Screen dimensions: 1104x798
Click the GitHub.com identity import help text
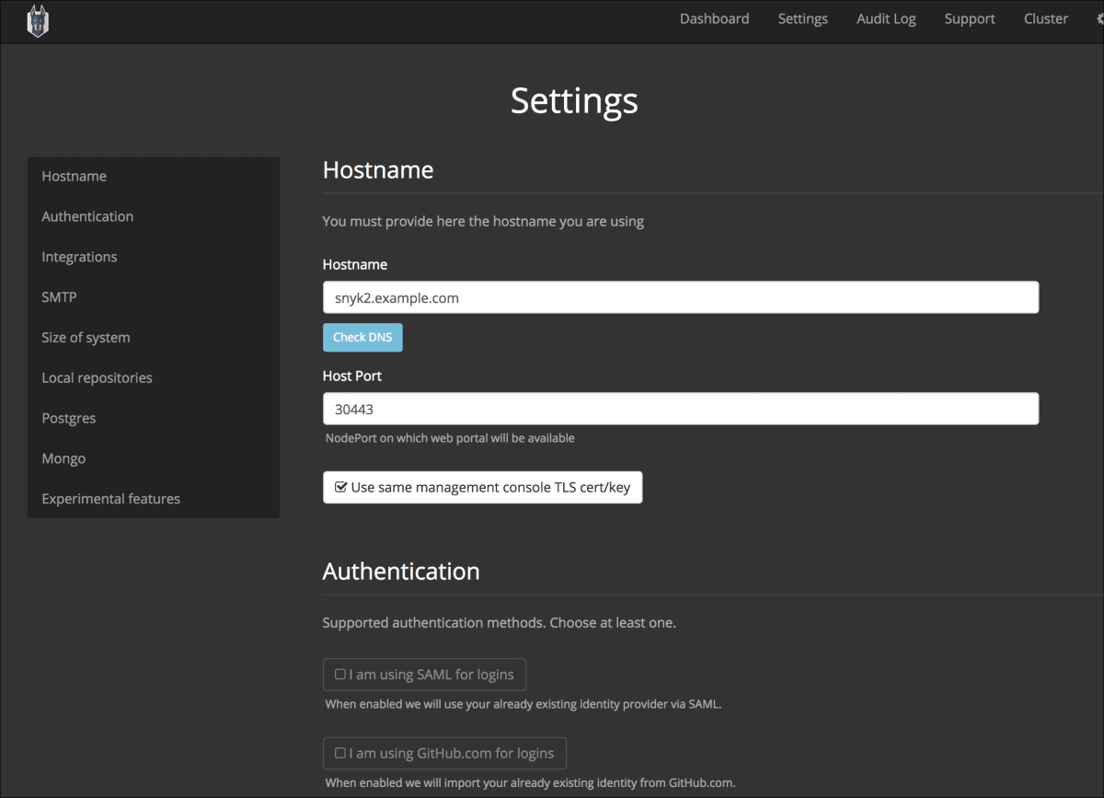point(530,783)
